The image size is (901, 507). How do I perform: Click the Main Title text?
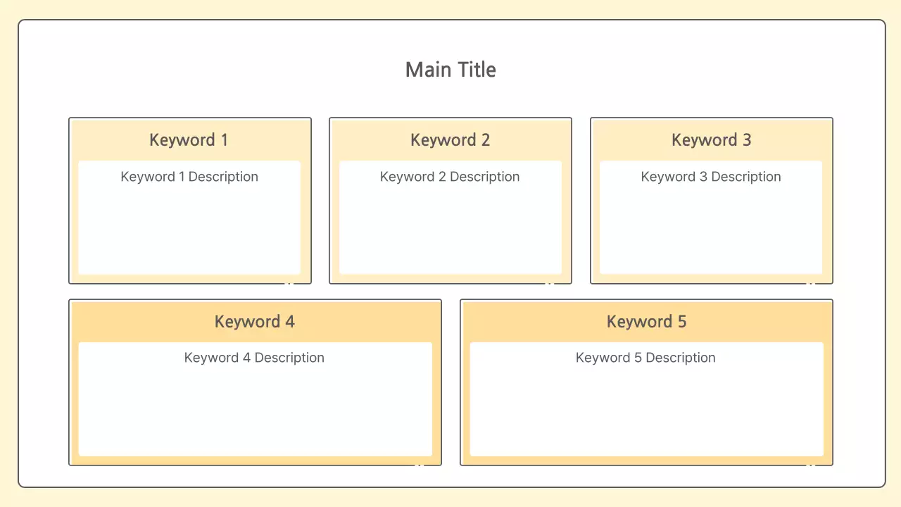[x=450, y=70]
